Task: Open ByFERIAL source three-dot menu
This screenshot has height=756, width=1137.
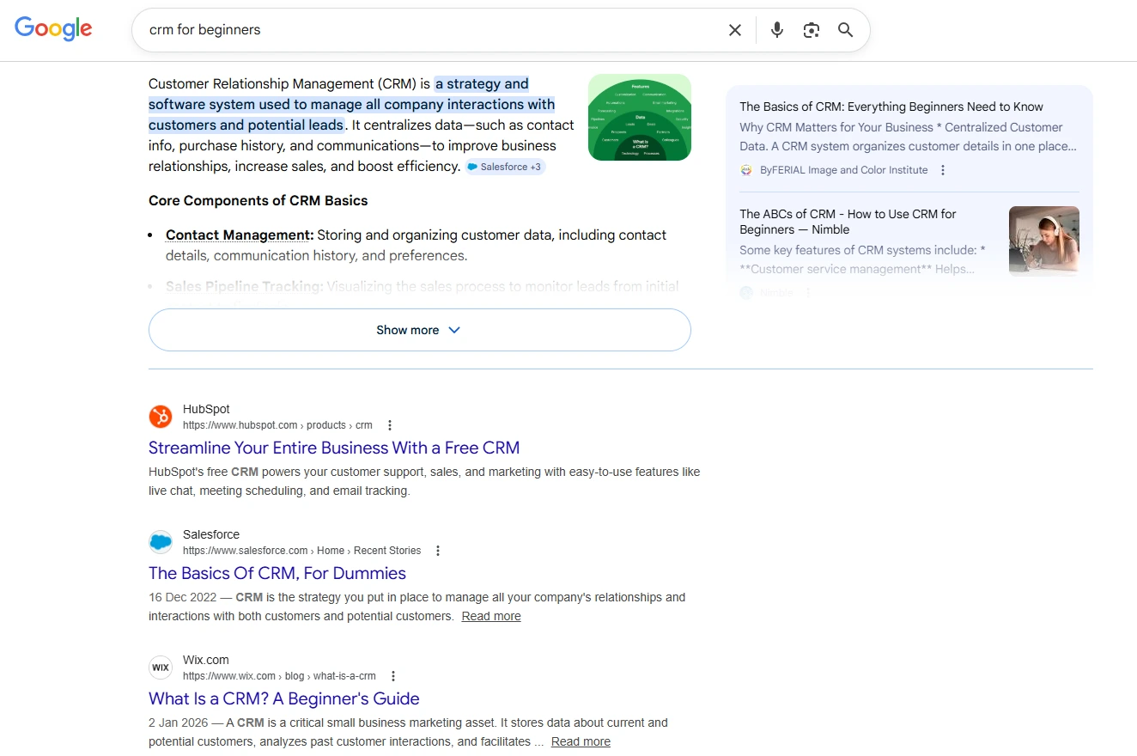Action: point(943,170)
